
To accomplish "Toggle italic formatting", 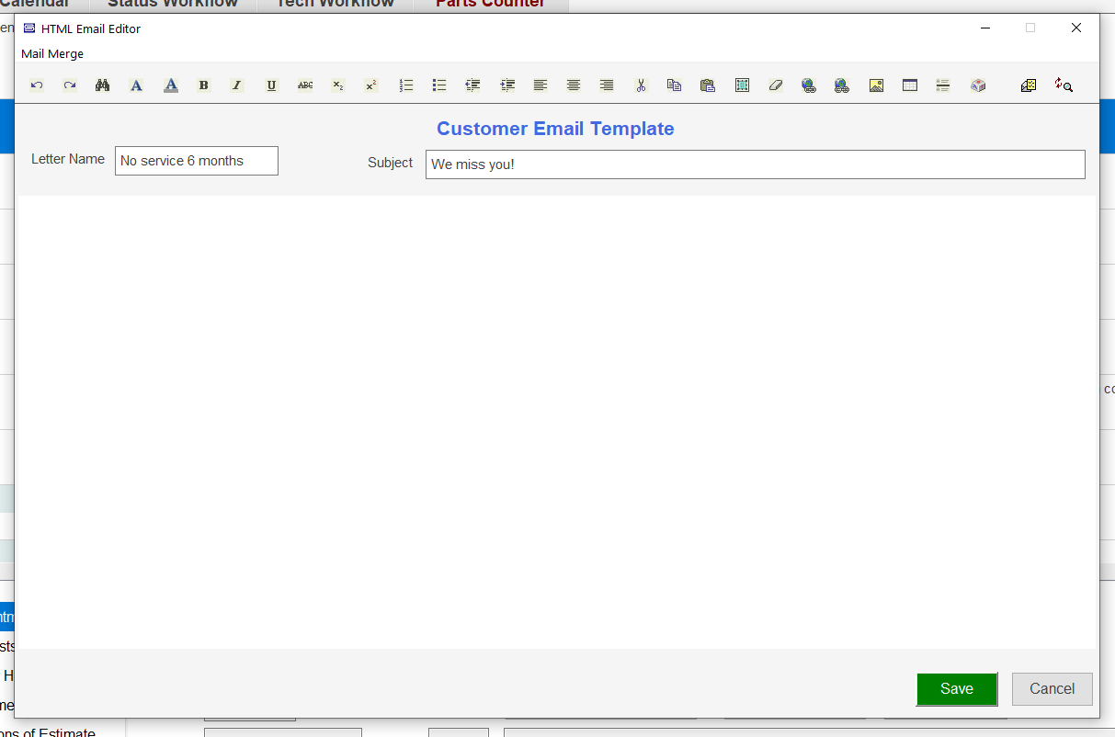I will [237, 85].
